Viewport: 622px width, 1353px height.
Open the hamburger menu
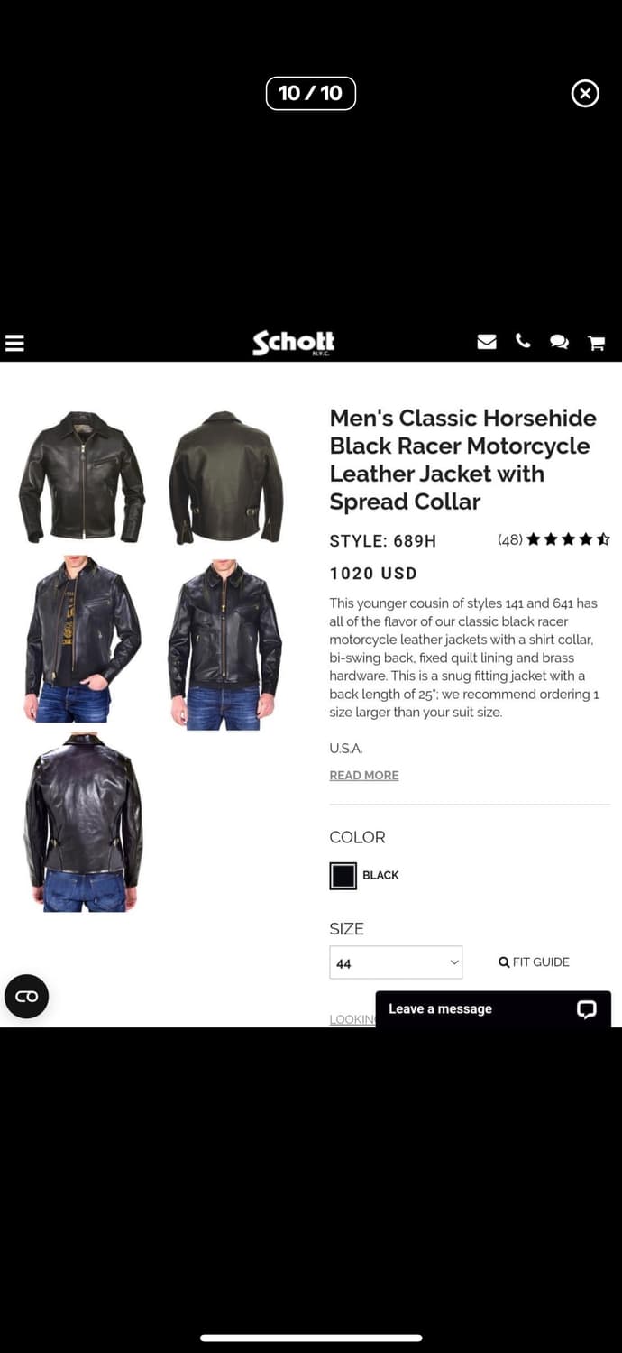[x=14, y=343]
